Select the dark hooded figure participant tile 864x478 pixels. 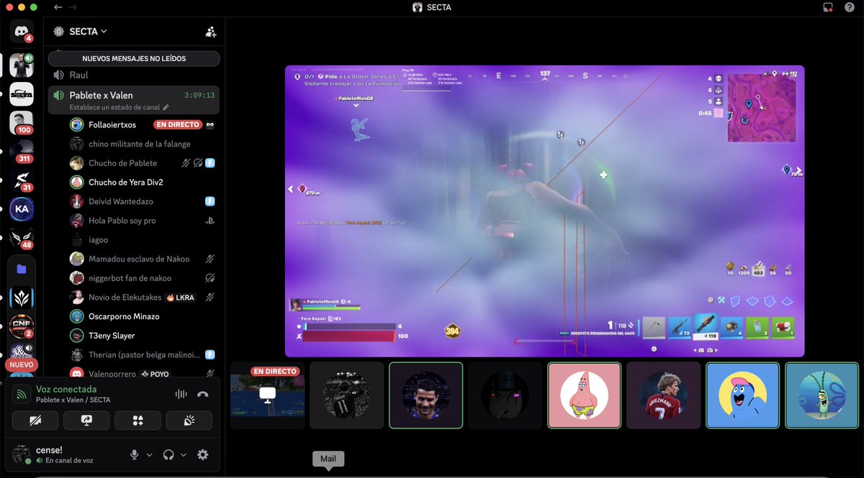(x=505, y=395)
